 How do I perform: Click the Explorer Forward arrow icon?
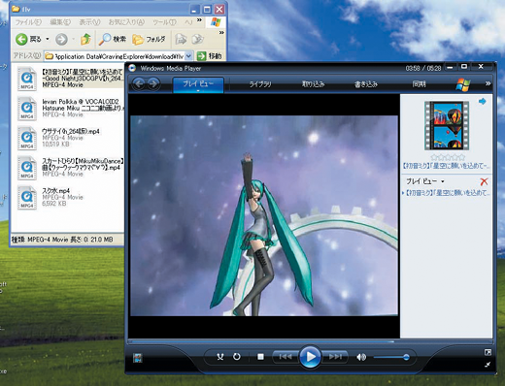[x=61, y=40]
